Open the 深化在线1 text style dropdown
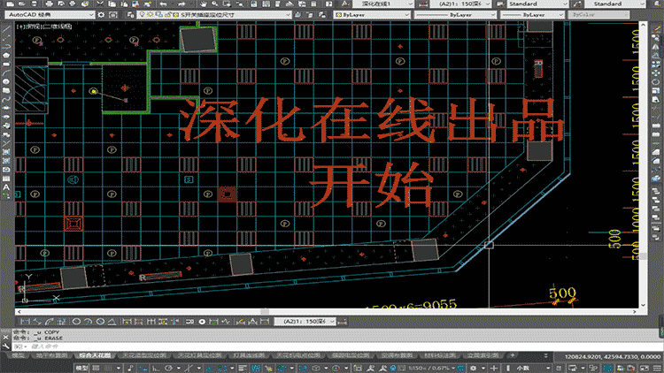The image size is (664, 373). pos(382,4)
